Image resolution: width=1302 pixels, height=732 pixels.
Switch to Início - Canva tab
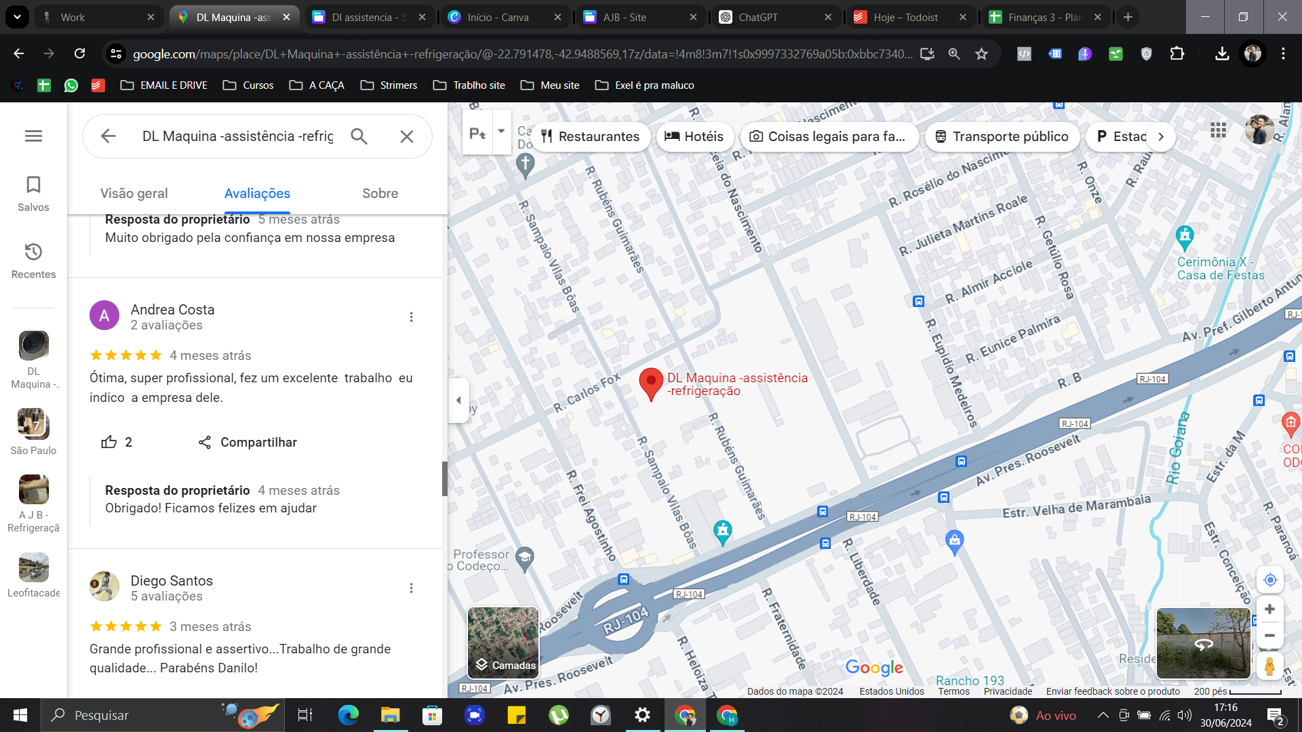point(505,17)
